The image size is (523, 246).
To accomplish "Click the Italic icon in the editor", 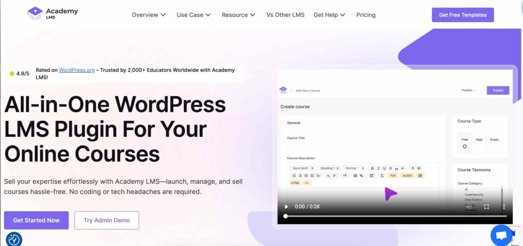I will coord(378,168).
